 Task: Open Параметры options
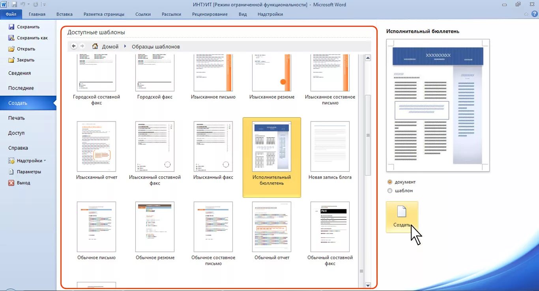click(x=24, y=172)
